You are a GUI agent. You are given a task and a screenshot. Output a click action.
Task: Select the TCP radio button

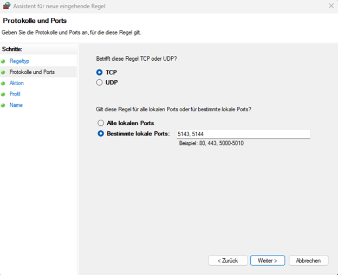click(x=99, y=72)
